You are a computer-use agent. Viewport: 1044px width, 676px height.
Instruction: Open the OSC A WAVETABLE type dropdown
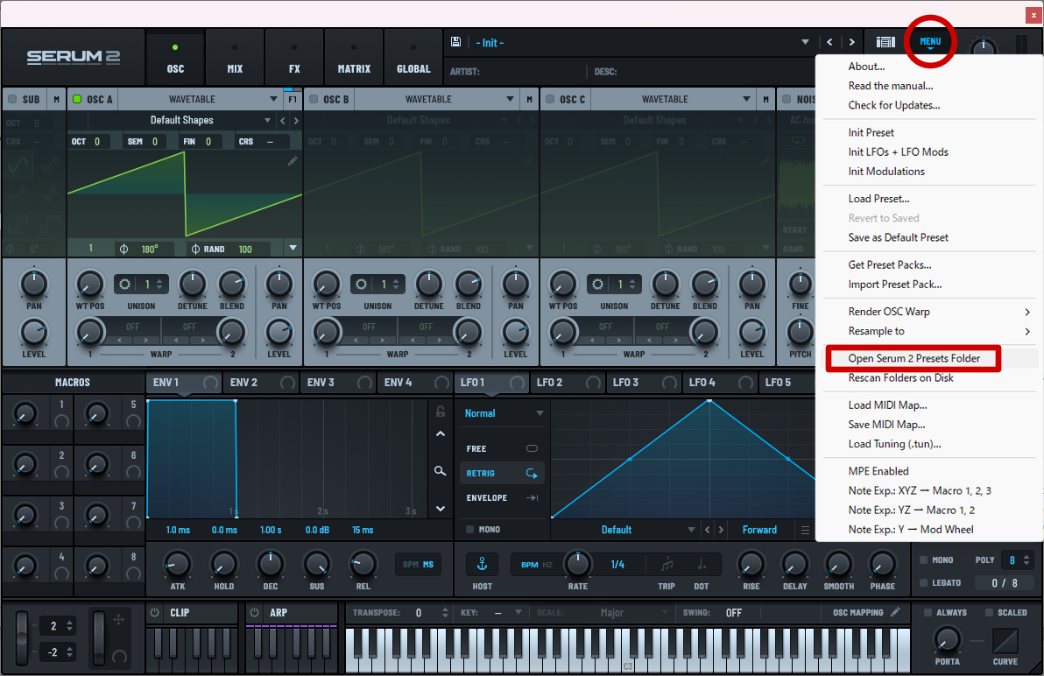pyautogui.click(x=200, y=99)
